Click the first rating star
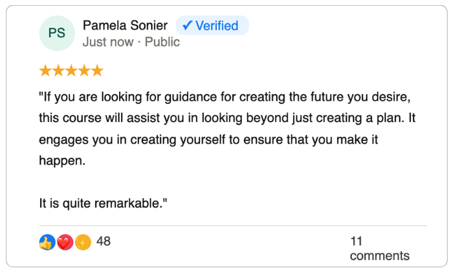The height and width of the screenshot is (271, 453). click(45, 70)
